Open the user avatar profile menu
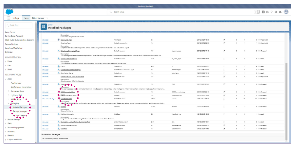 [286, 12]
